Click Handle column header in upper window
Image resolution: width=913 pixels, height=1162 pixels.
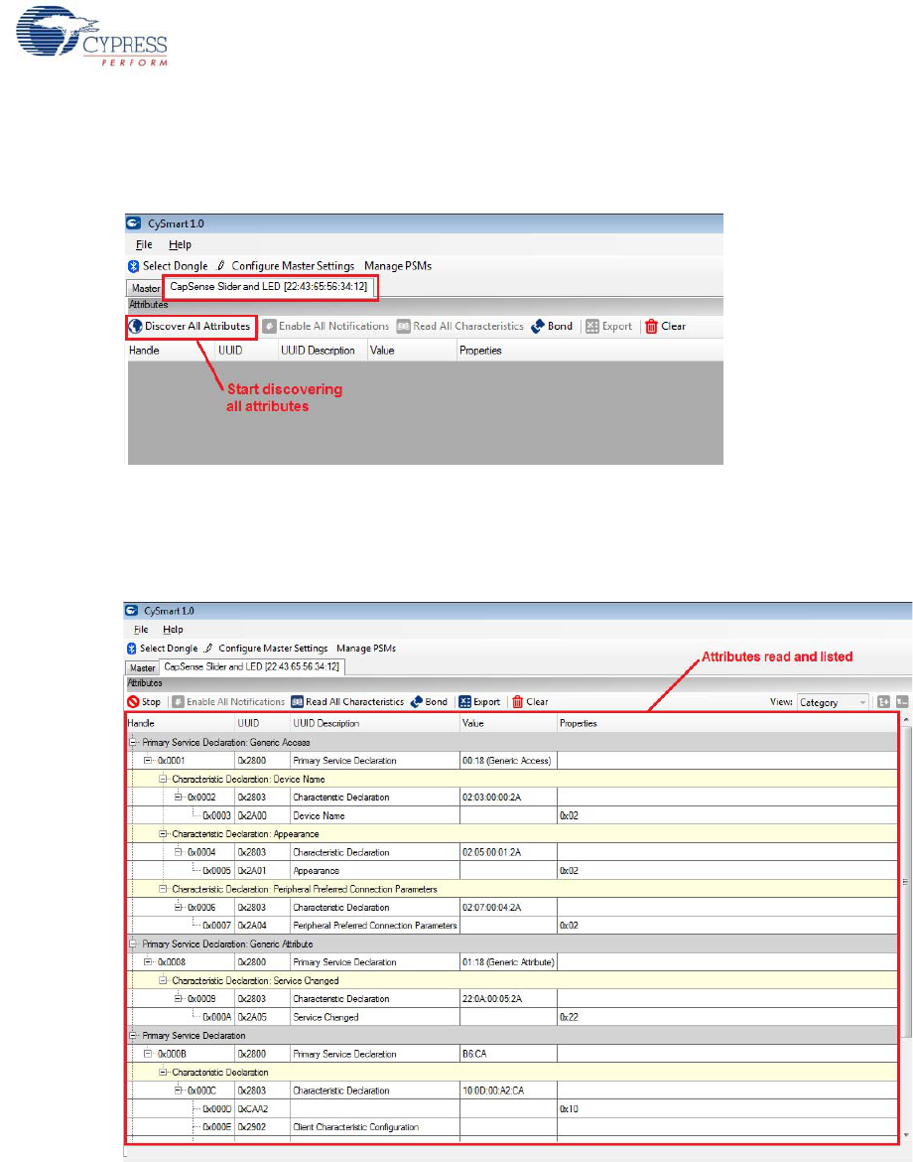tap(171, 351)
